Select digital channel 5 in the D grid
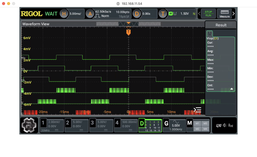The height and width of the screenshot is (157, 257). pos(150,125)
